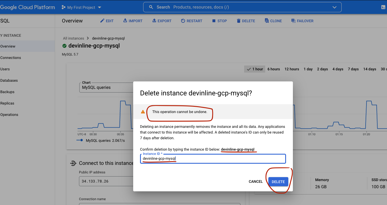The height and width of the screenshot is (205, 387).
Task: Click the Google Cloud Platform logo text
Action: [x=27, y=7]
